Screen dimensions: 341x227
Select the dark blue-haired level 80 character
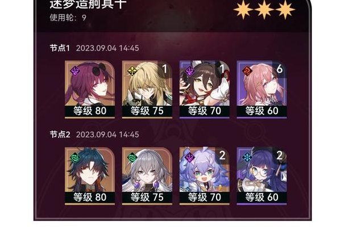point(90,176)
